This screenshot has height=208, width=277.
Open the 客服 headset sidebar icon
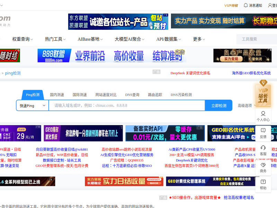263,150
